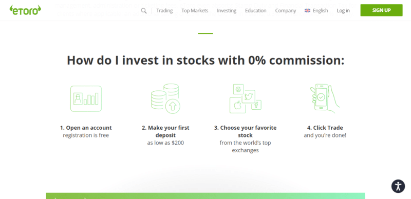Click the stock logos tiles icon
Screen dimensions: 411x199
point(246,98)
